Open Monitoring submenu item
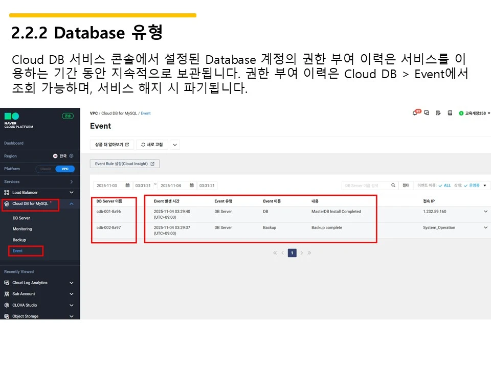Screen dimensions: 491x368 click(x=22, y=229)
